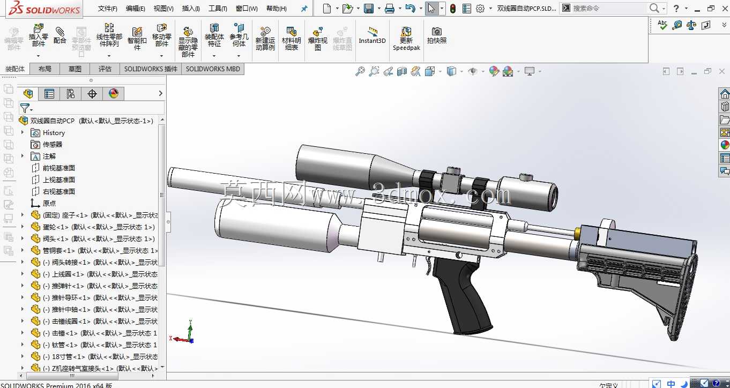Image resolution: width=730 pixels, height=388 pixels.
Task: Open the DisplayManager color sphere tab
Action: [114, 94]
